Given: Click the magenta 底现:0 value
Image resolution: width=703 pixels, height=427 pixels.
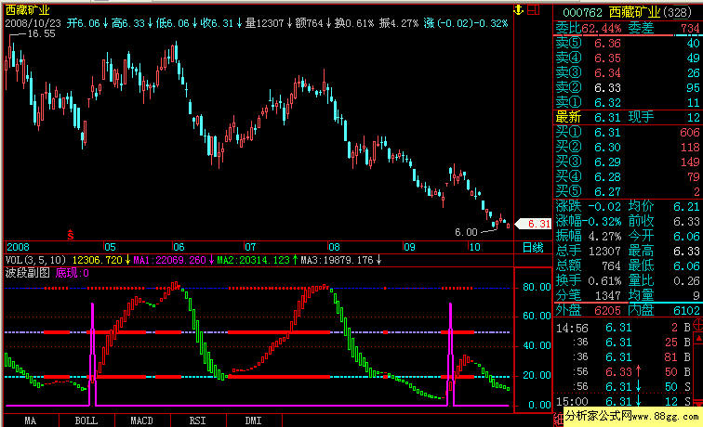Looking at the screenshot, I should [x=73, y=273].
